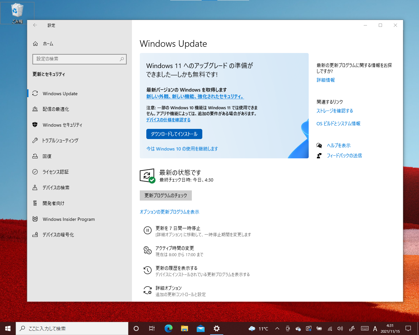Click the pause icon for 更新を 7 日間一時停止

coord(147,231)
